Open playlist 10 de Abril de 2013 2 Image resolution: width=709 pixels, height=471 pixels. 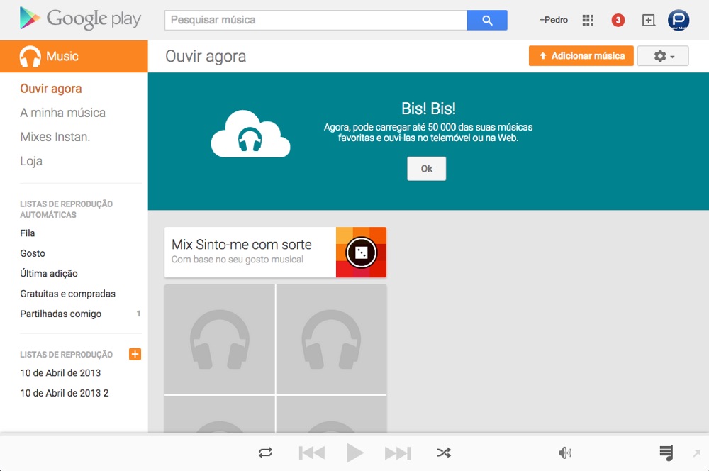click(x=65, y=393)
